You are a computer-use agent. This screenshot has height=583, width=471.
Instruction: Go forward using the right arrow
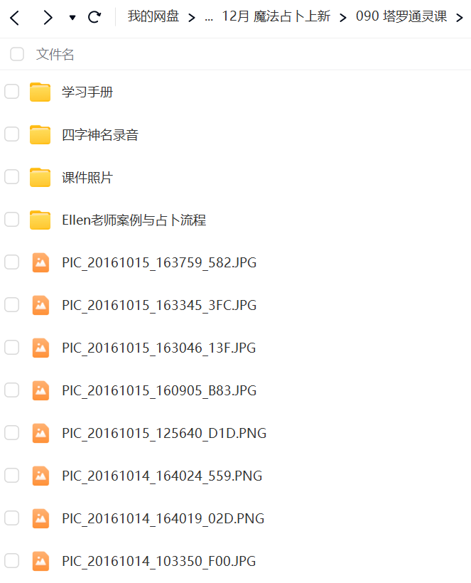[48, 18]
